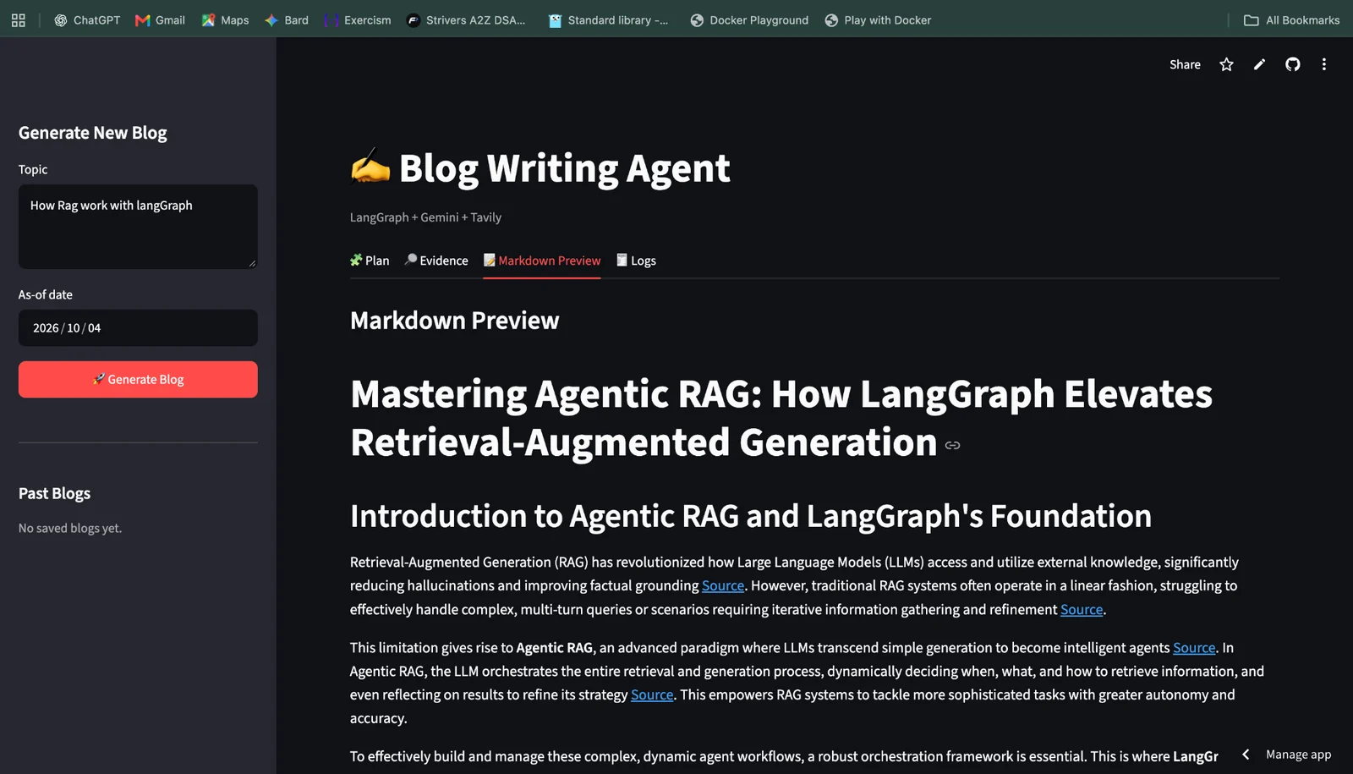
Task: Click the Topic text area
Action: tap(138, 227)
